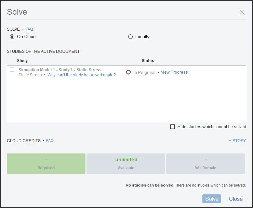Select the On Cloud solve option
The width and height of the screenshot is (253, 208).
(12, 37)
